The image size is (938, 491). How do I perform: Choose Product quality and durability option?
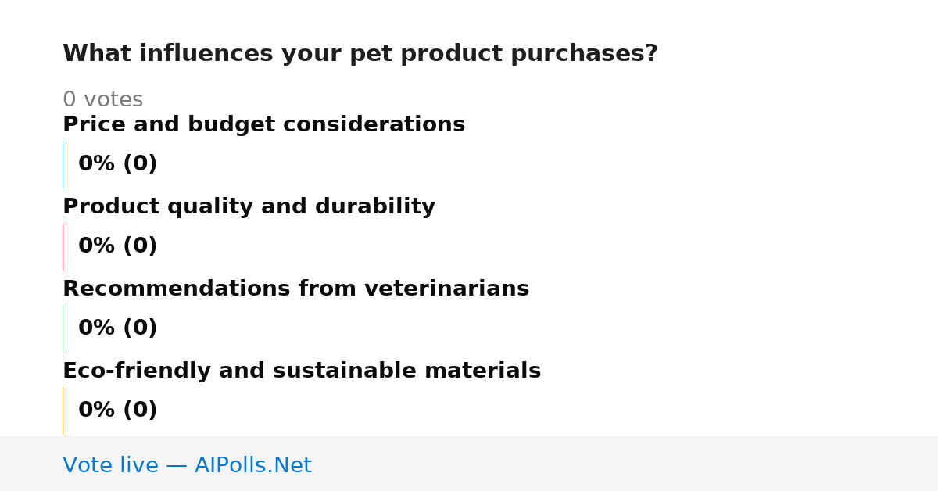(x=249, y=206)
